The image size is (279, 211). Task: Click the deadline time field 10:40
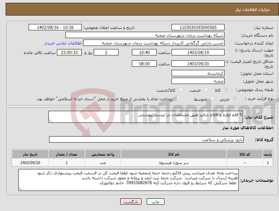pos(144,52)
